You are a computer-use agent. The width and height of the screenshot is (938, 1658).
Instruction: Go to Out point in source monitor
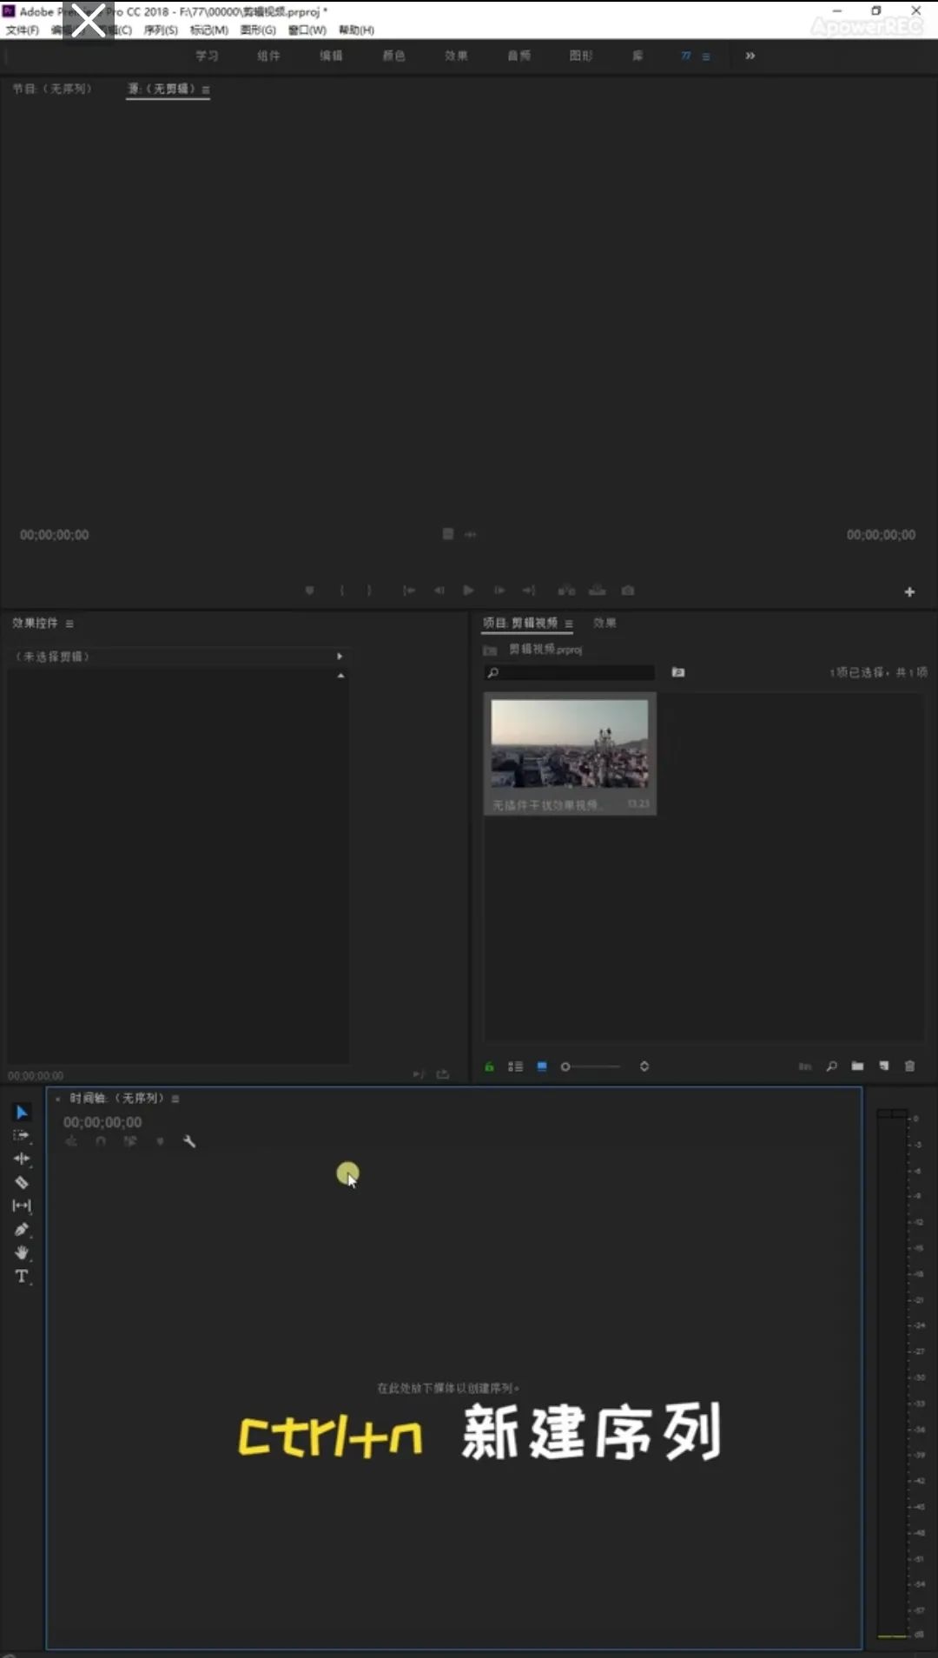tap(529, 591)
